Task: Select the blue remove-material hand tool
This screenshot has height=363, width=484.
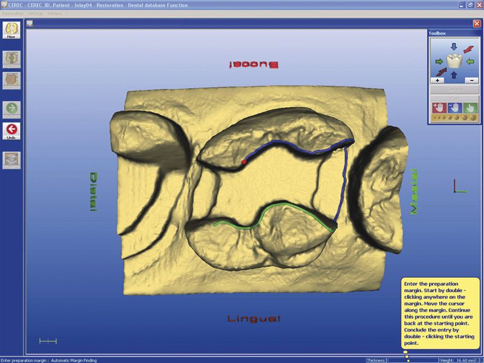Action: [454, 107]
